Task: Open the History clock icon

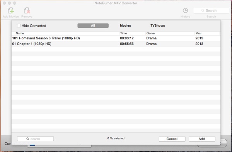Action: pyautogui.click(x=185, y=10)
